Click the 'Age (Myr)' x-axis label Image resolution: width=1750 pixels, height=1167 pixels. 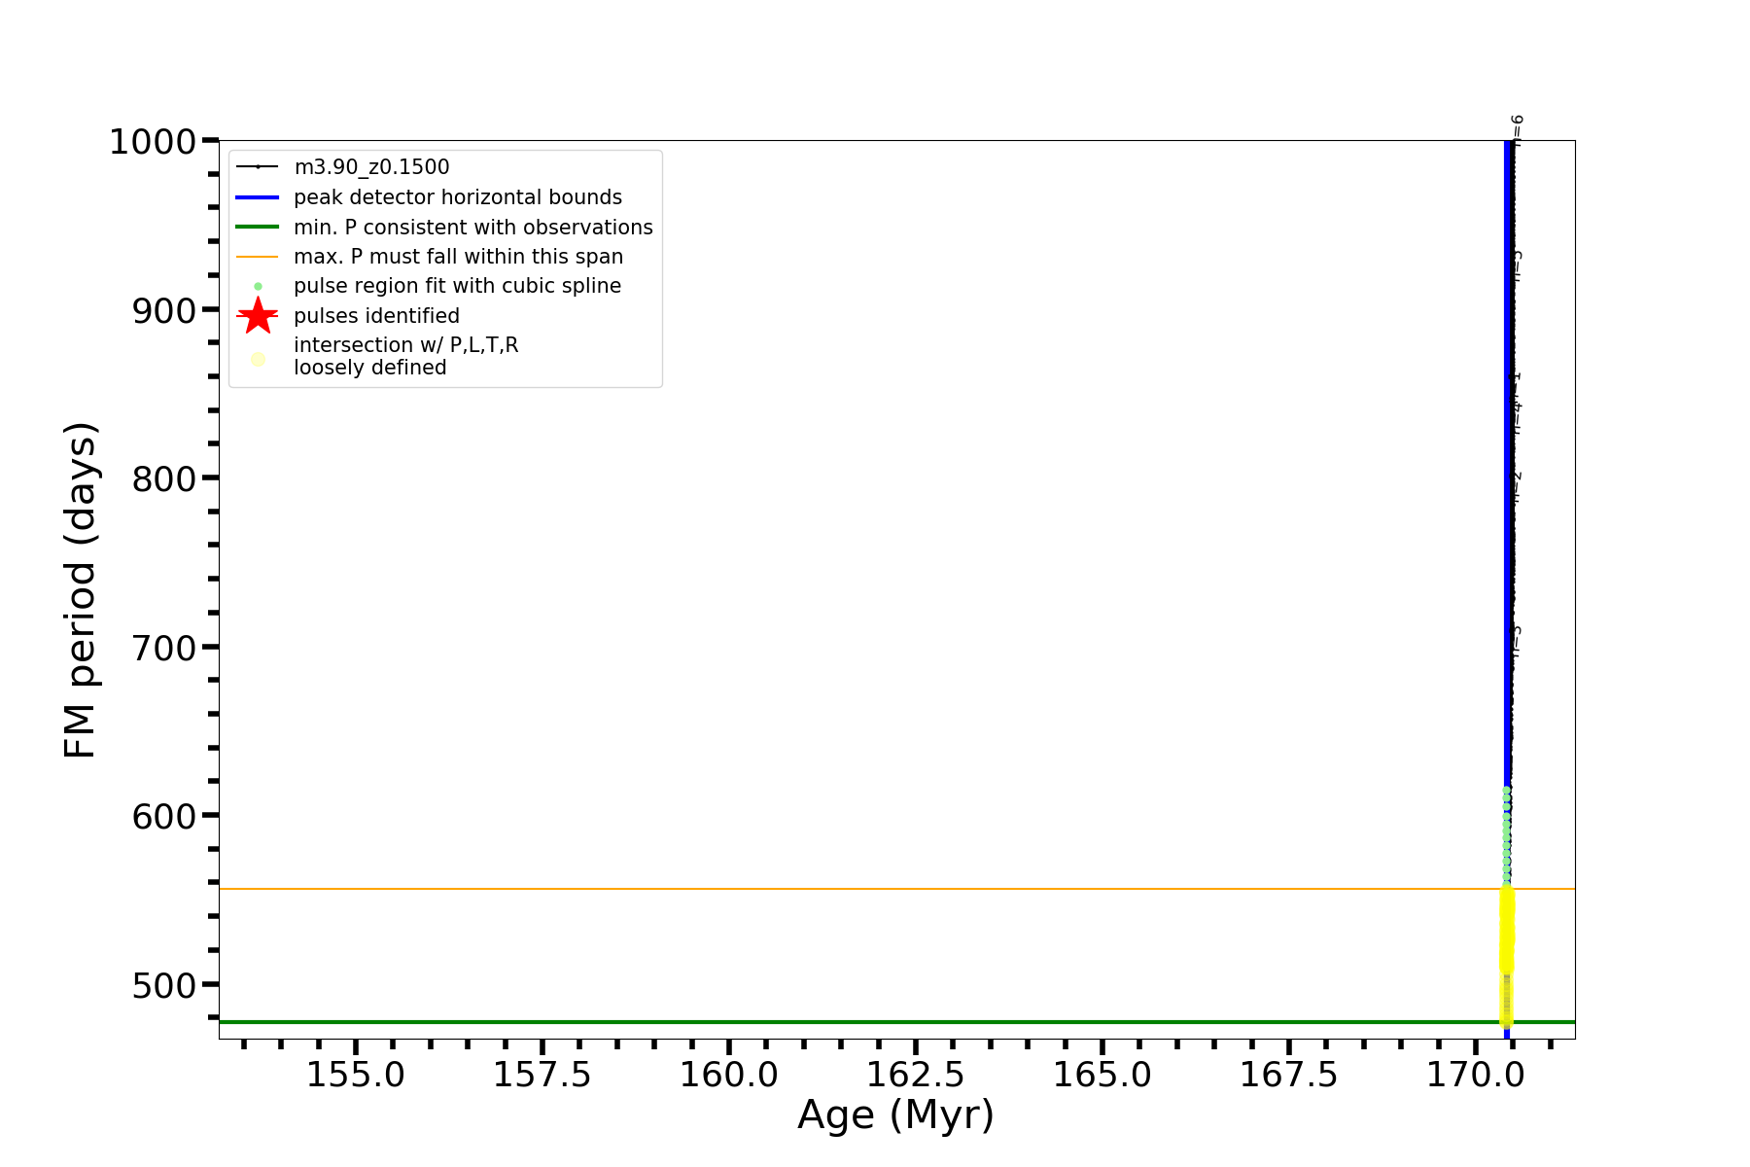click(895, 1114)
